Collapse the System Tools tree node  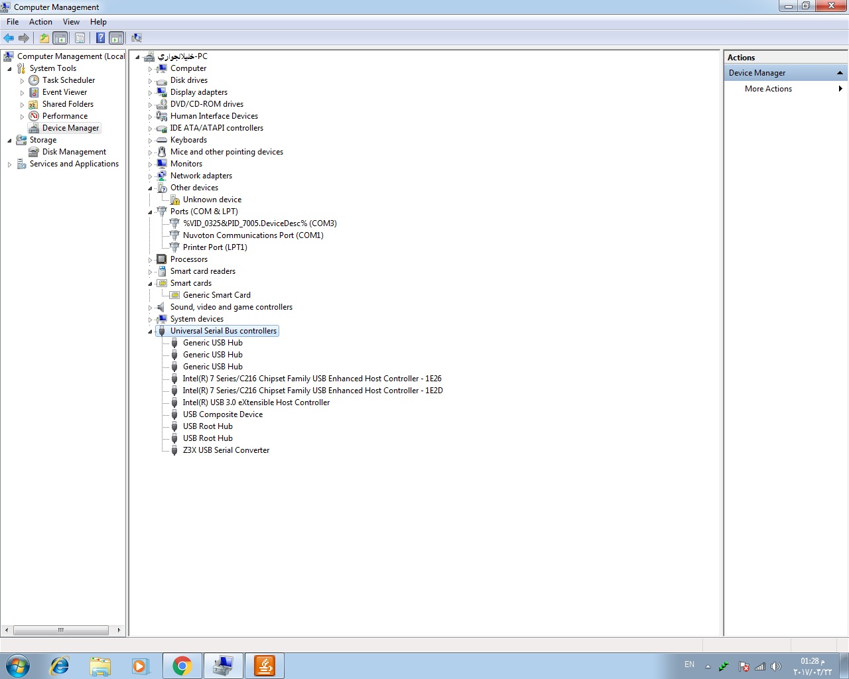9,68
